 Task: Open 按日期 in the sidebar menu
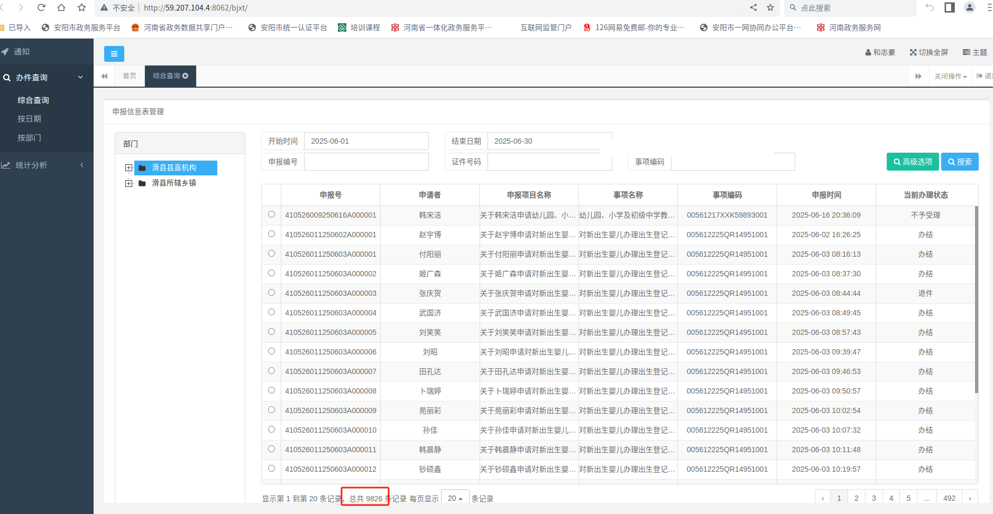pyautogui.click(x=30, y=119)
